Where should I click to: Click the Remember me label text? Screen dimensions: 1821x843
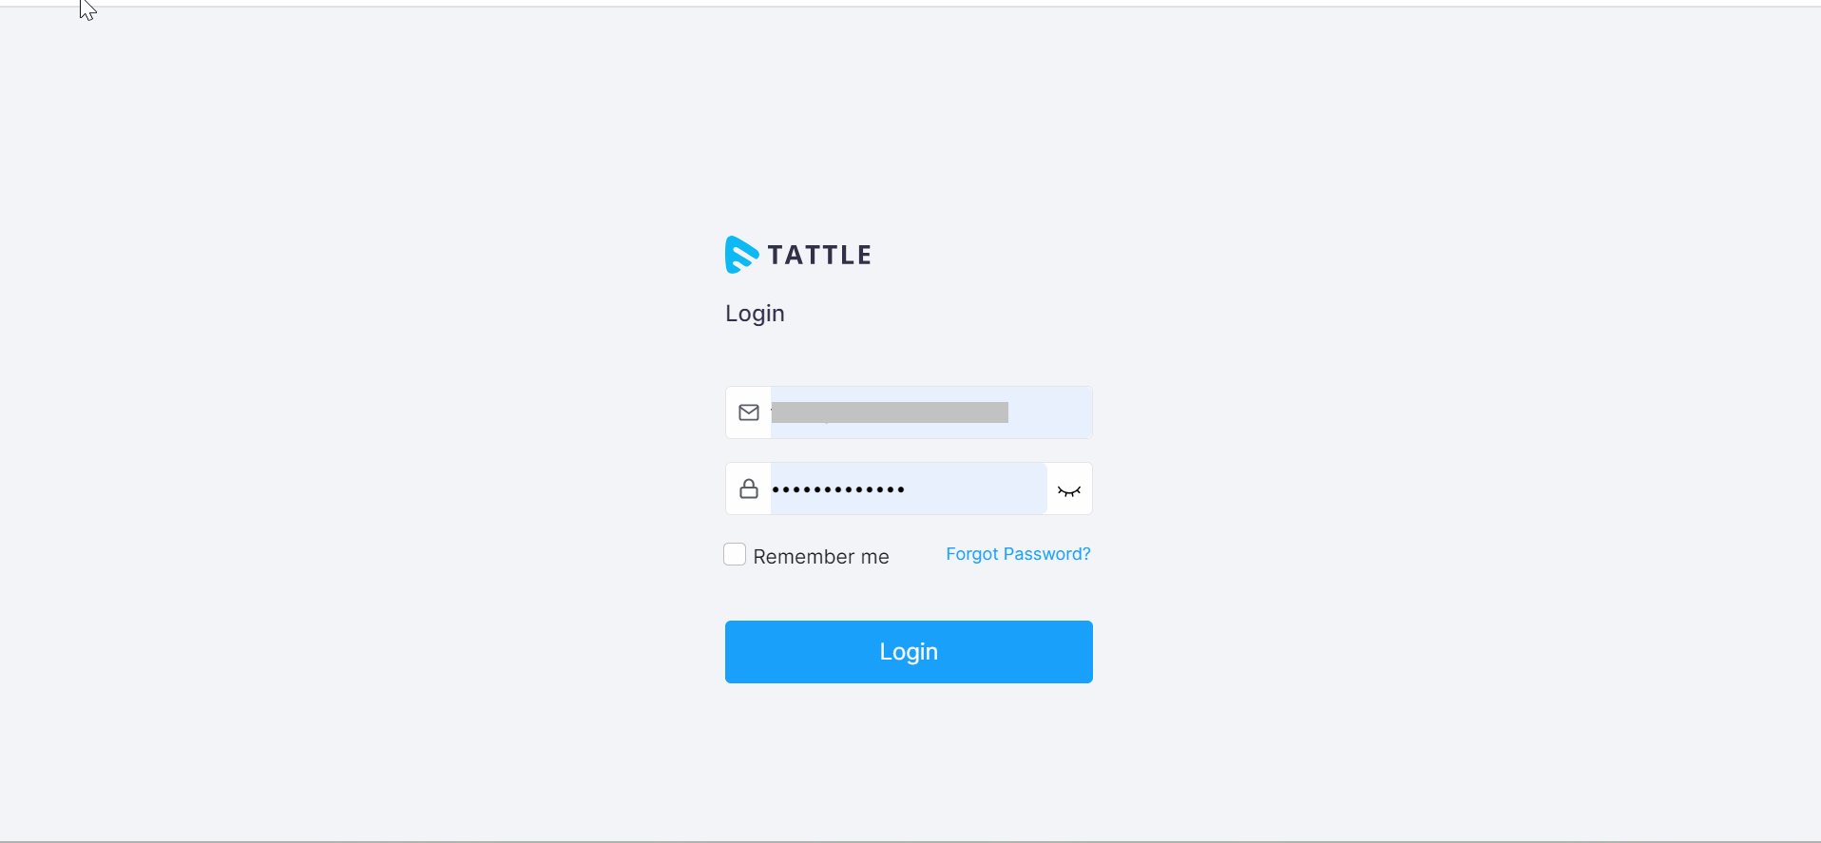coord(821,556)
